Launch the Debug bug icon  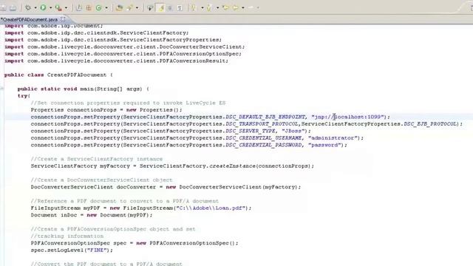point(28,7)
